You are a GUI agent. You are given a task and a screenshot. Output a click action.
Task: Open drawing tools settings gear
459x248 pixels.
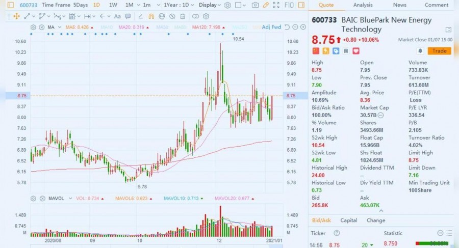coord(206,16)
